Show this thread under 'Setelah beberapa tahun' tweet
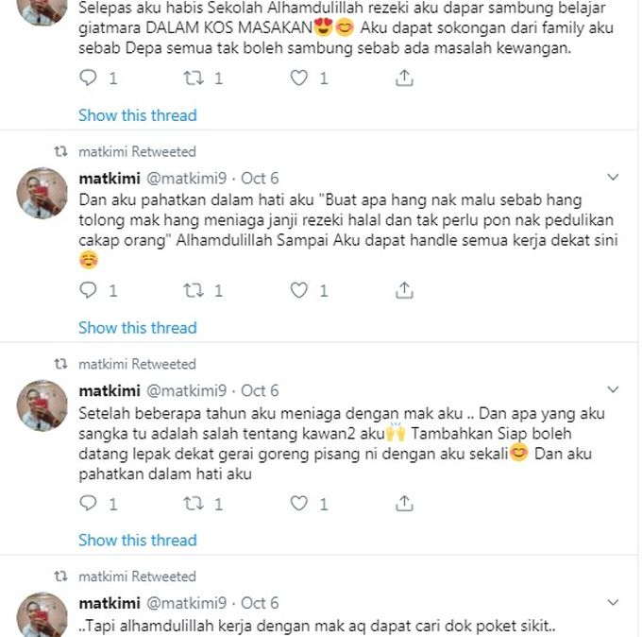This screenshot has width=642, height=637. (138, 541)
